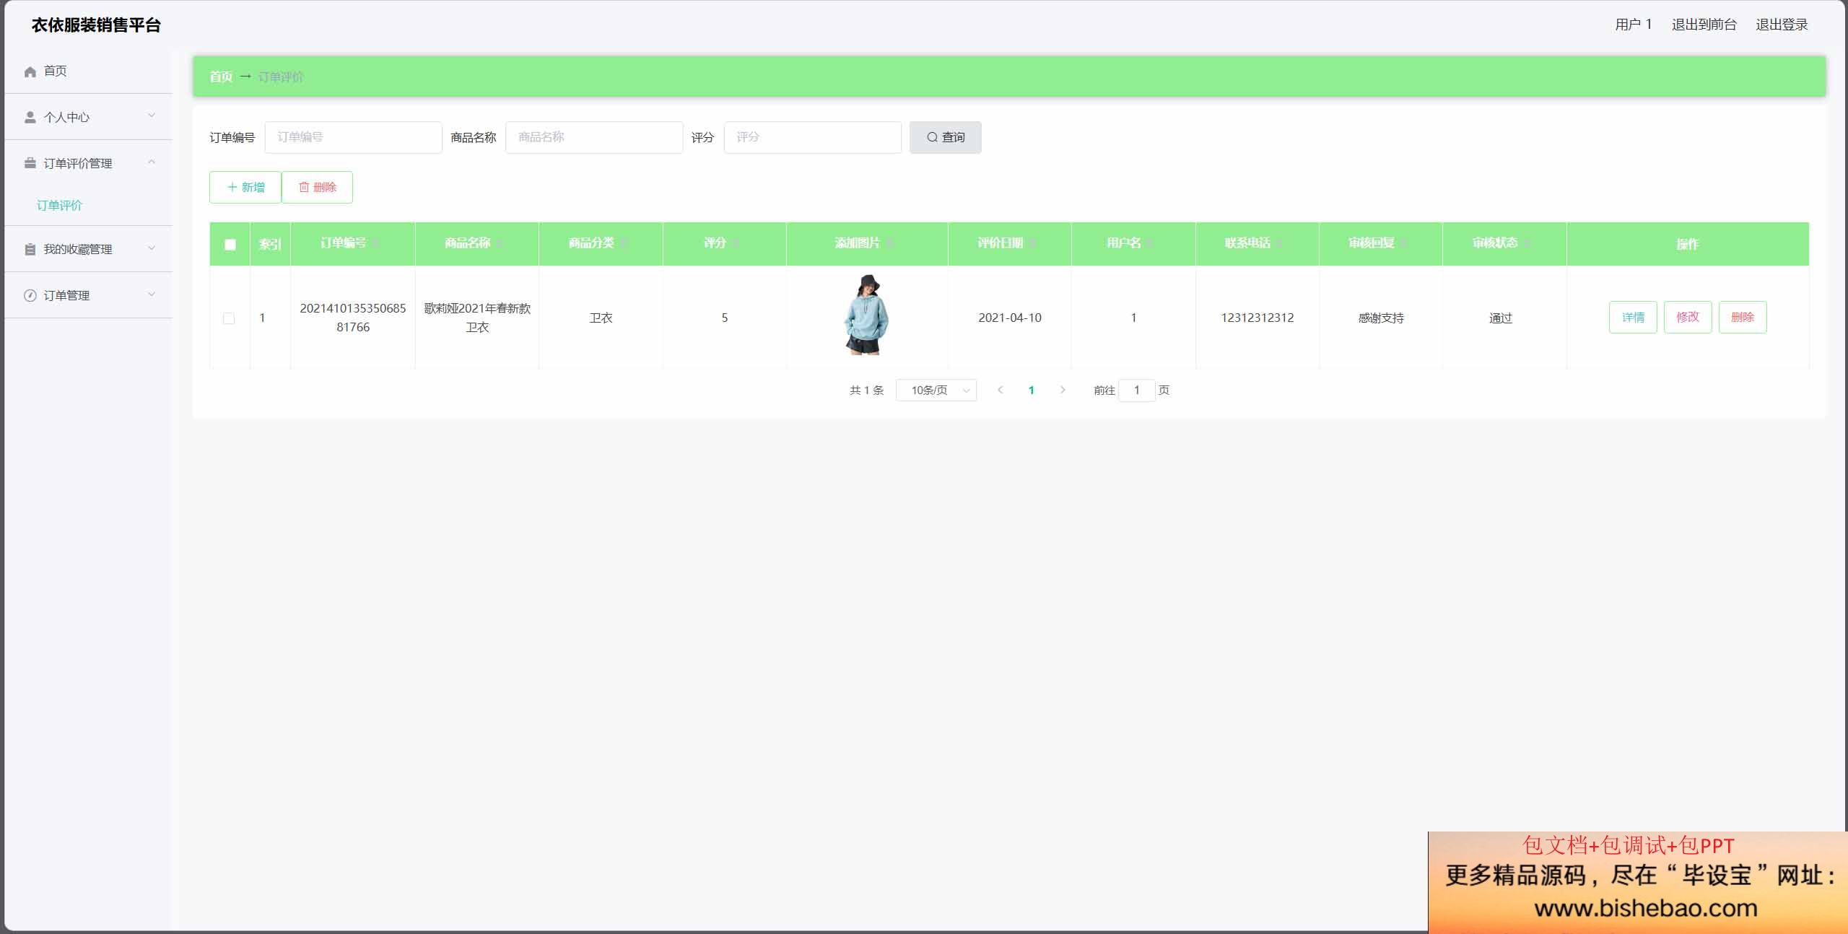Screen dimensions: 1848x934
Task: Select page number 1 in pagination
Action: [1031, 390]
